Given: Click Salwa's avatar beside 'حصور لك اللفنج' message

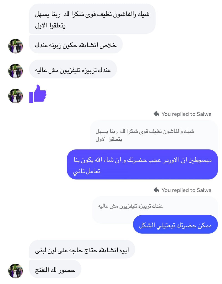Looking at the screenshot, I should tap(16, 271).
